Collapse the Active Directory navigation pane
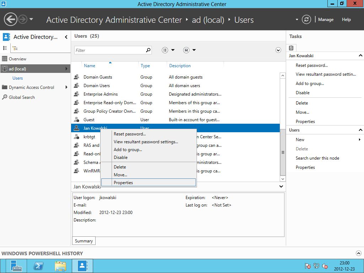Screen dimensions: 364x273 [x=66, y=37]
